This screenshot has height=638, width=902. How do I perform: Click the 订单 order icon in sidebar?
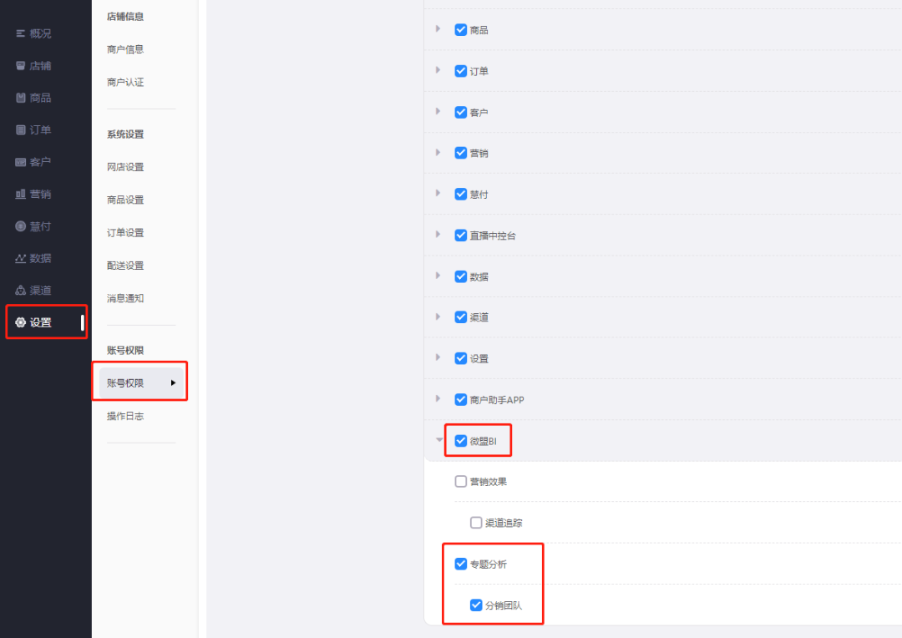point(20,130)
